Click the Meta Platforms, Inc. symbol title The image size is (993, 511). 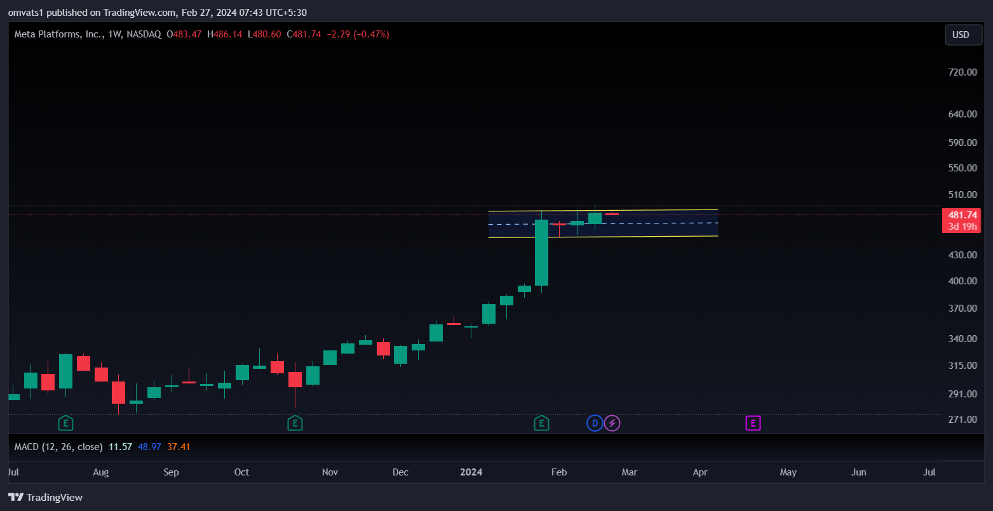[x=58, y=34]
